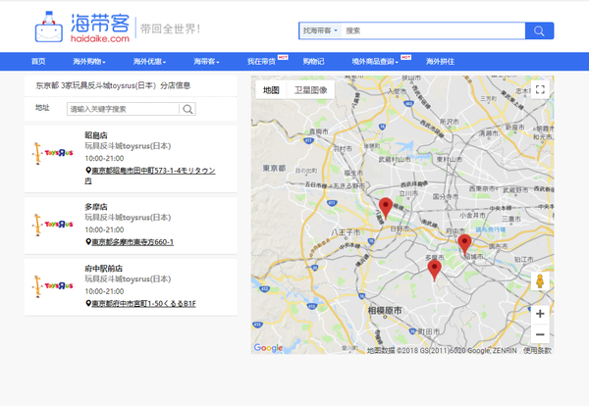
Task: Toggle map fullscreen view
Action: (x=540, y=89)
